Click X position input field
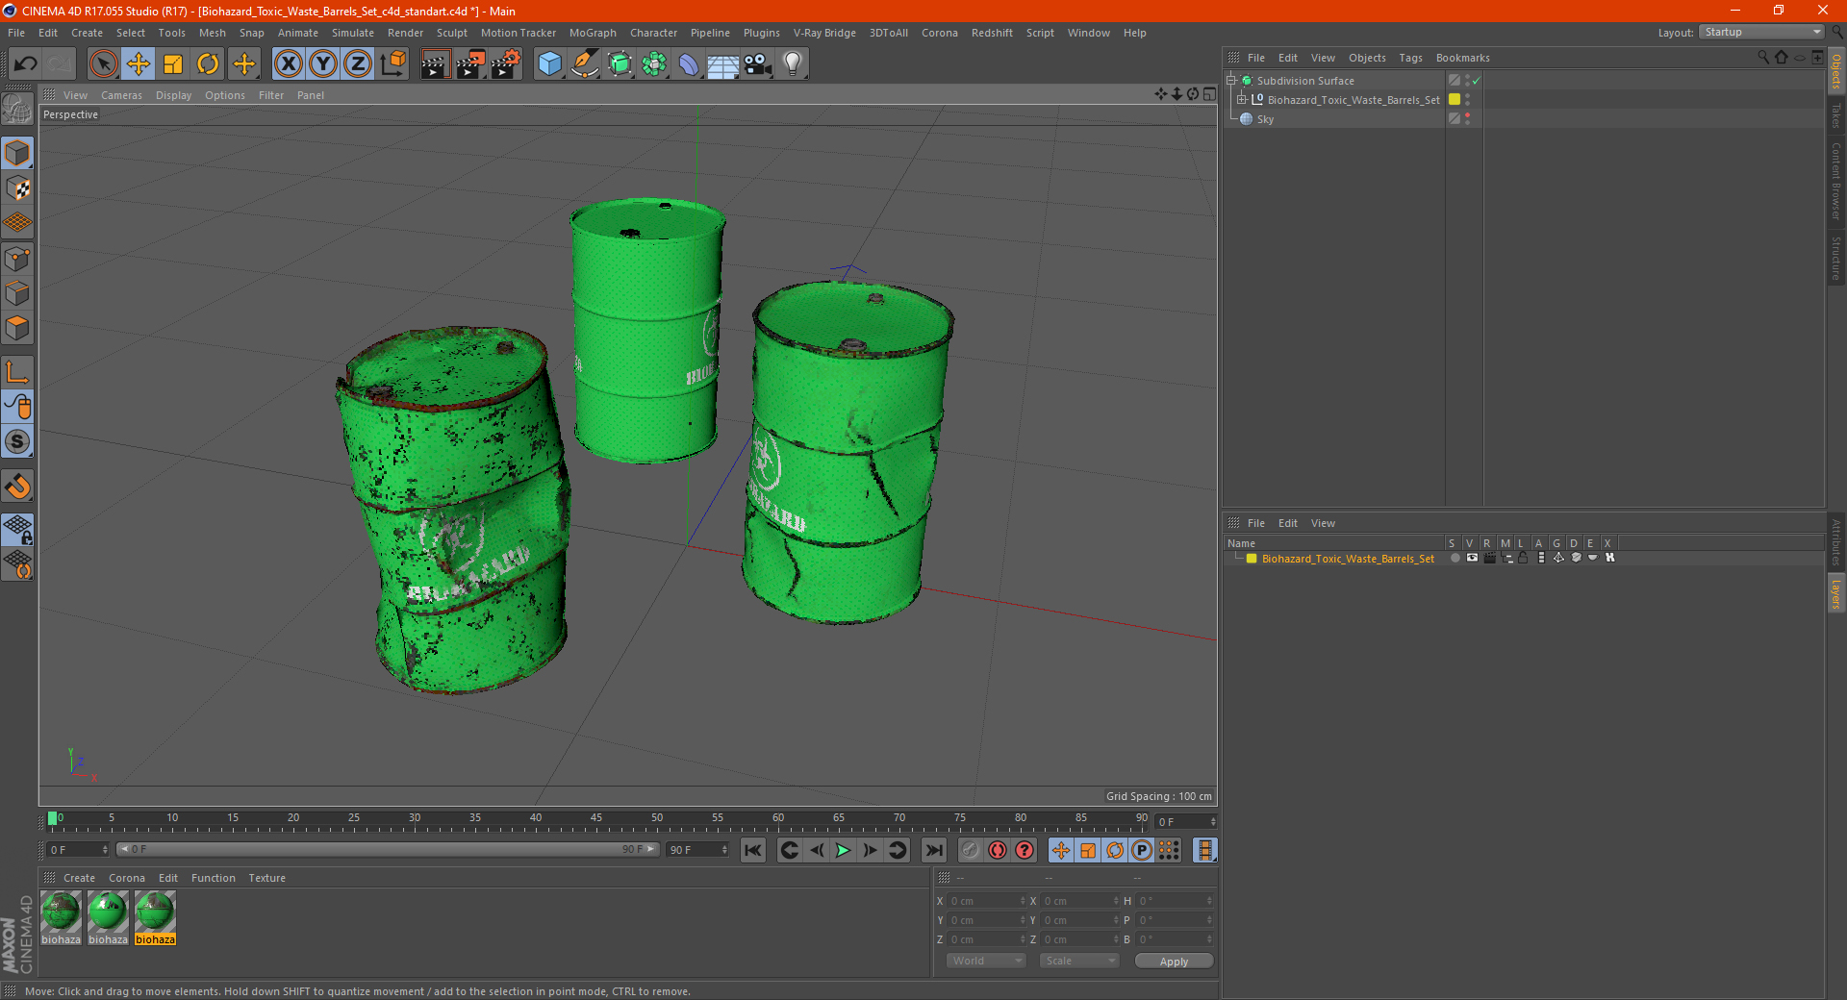Screen dimensions: 1847x1000 [987, 901]
